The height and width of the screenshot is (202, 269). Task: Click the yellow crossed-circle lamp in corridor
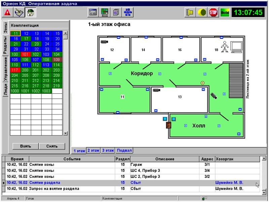[x=203, y=83]
